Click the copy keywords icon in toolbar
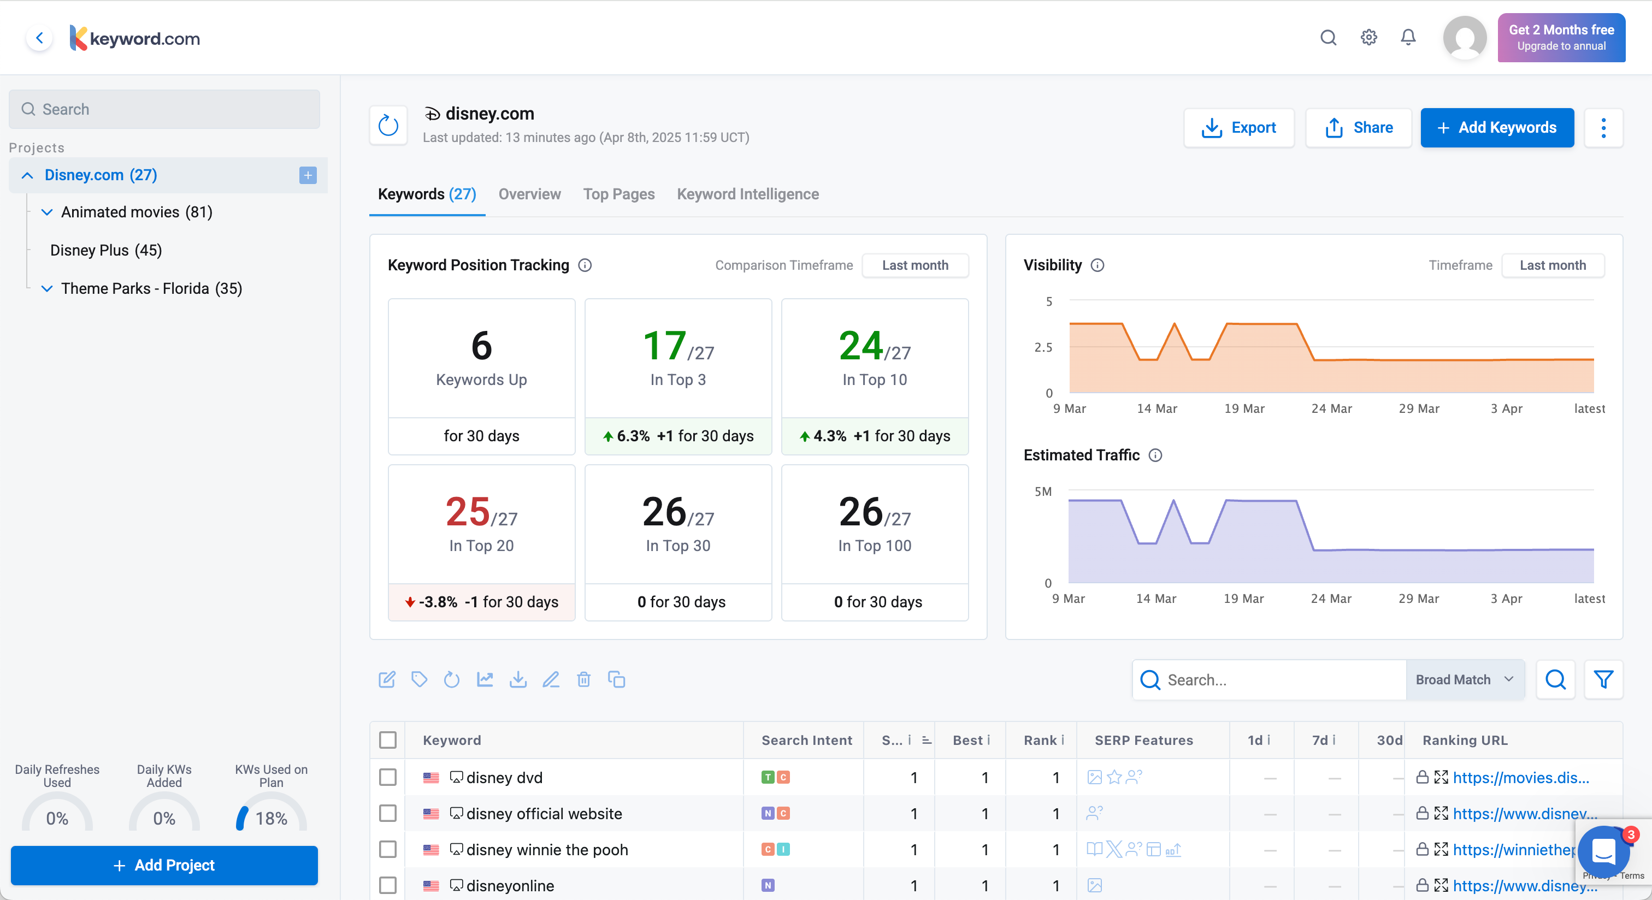The width and height of the screenshot is (1652, 900). click(x=616, y=679)
